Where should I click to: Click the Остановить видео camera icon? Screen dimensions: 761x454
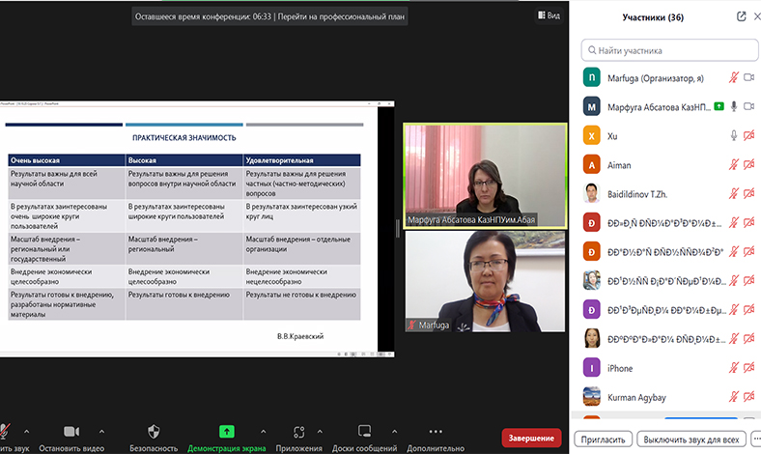[71, 431]
